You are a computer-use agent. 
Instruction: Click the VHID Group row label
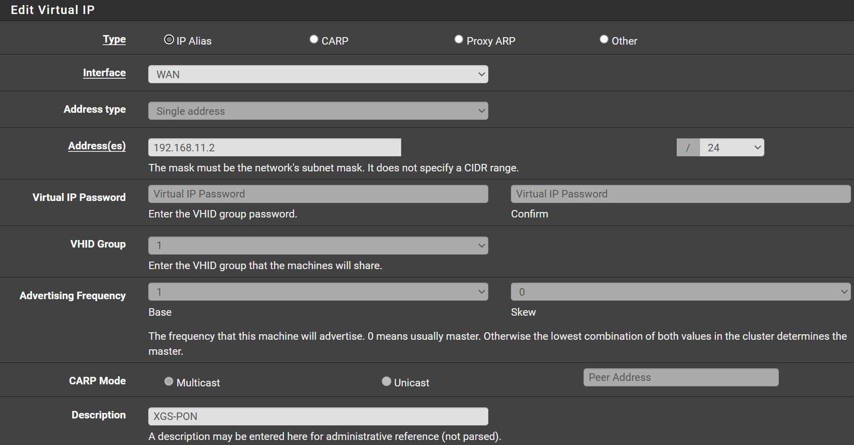point(98,244)
